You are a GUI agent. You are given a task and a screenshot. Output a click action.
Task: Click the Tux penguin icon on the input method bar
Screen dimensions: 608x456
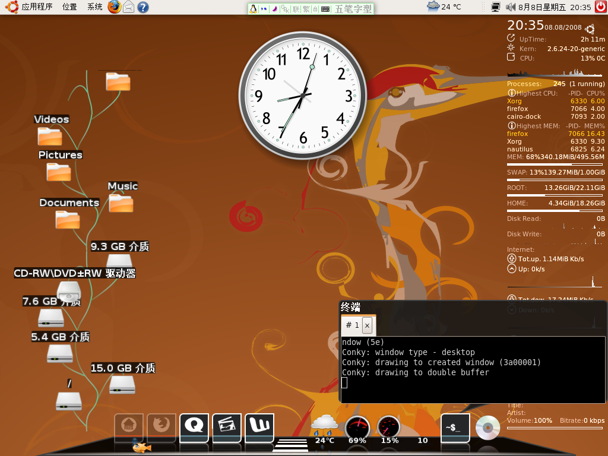253,9
